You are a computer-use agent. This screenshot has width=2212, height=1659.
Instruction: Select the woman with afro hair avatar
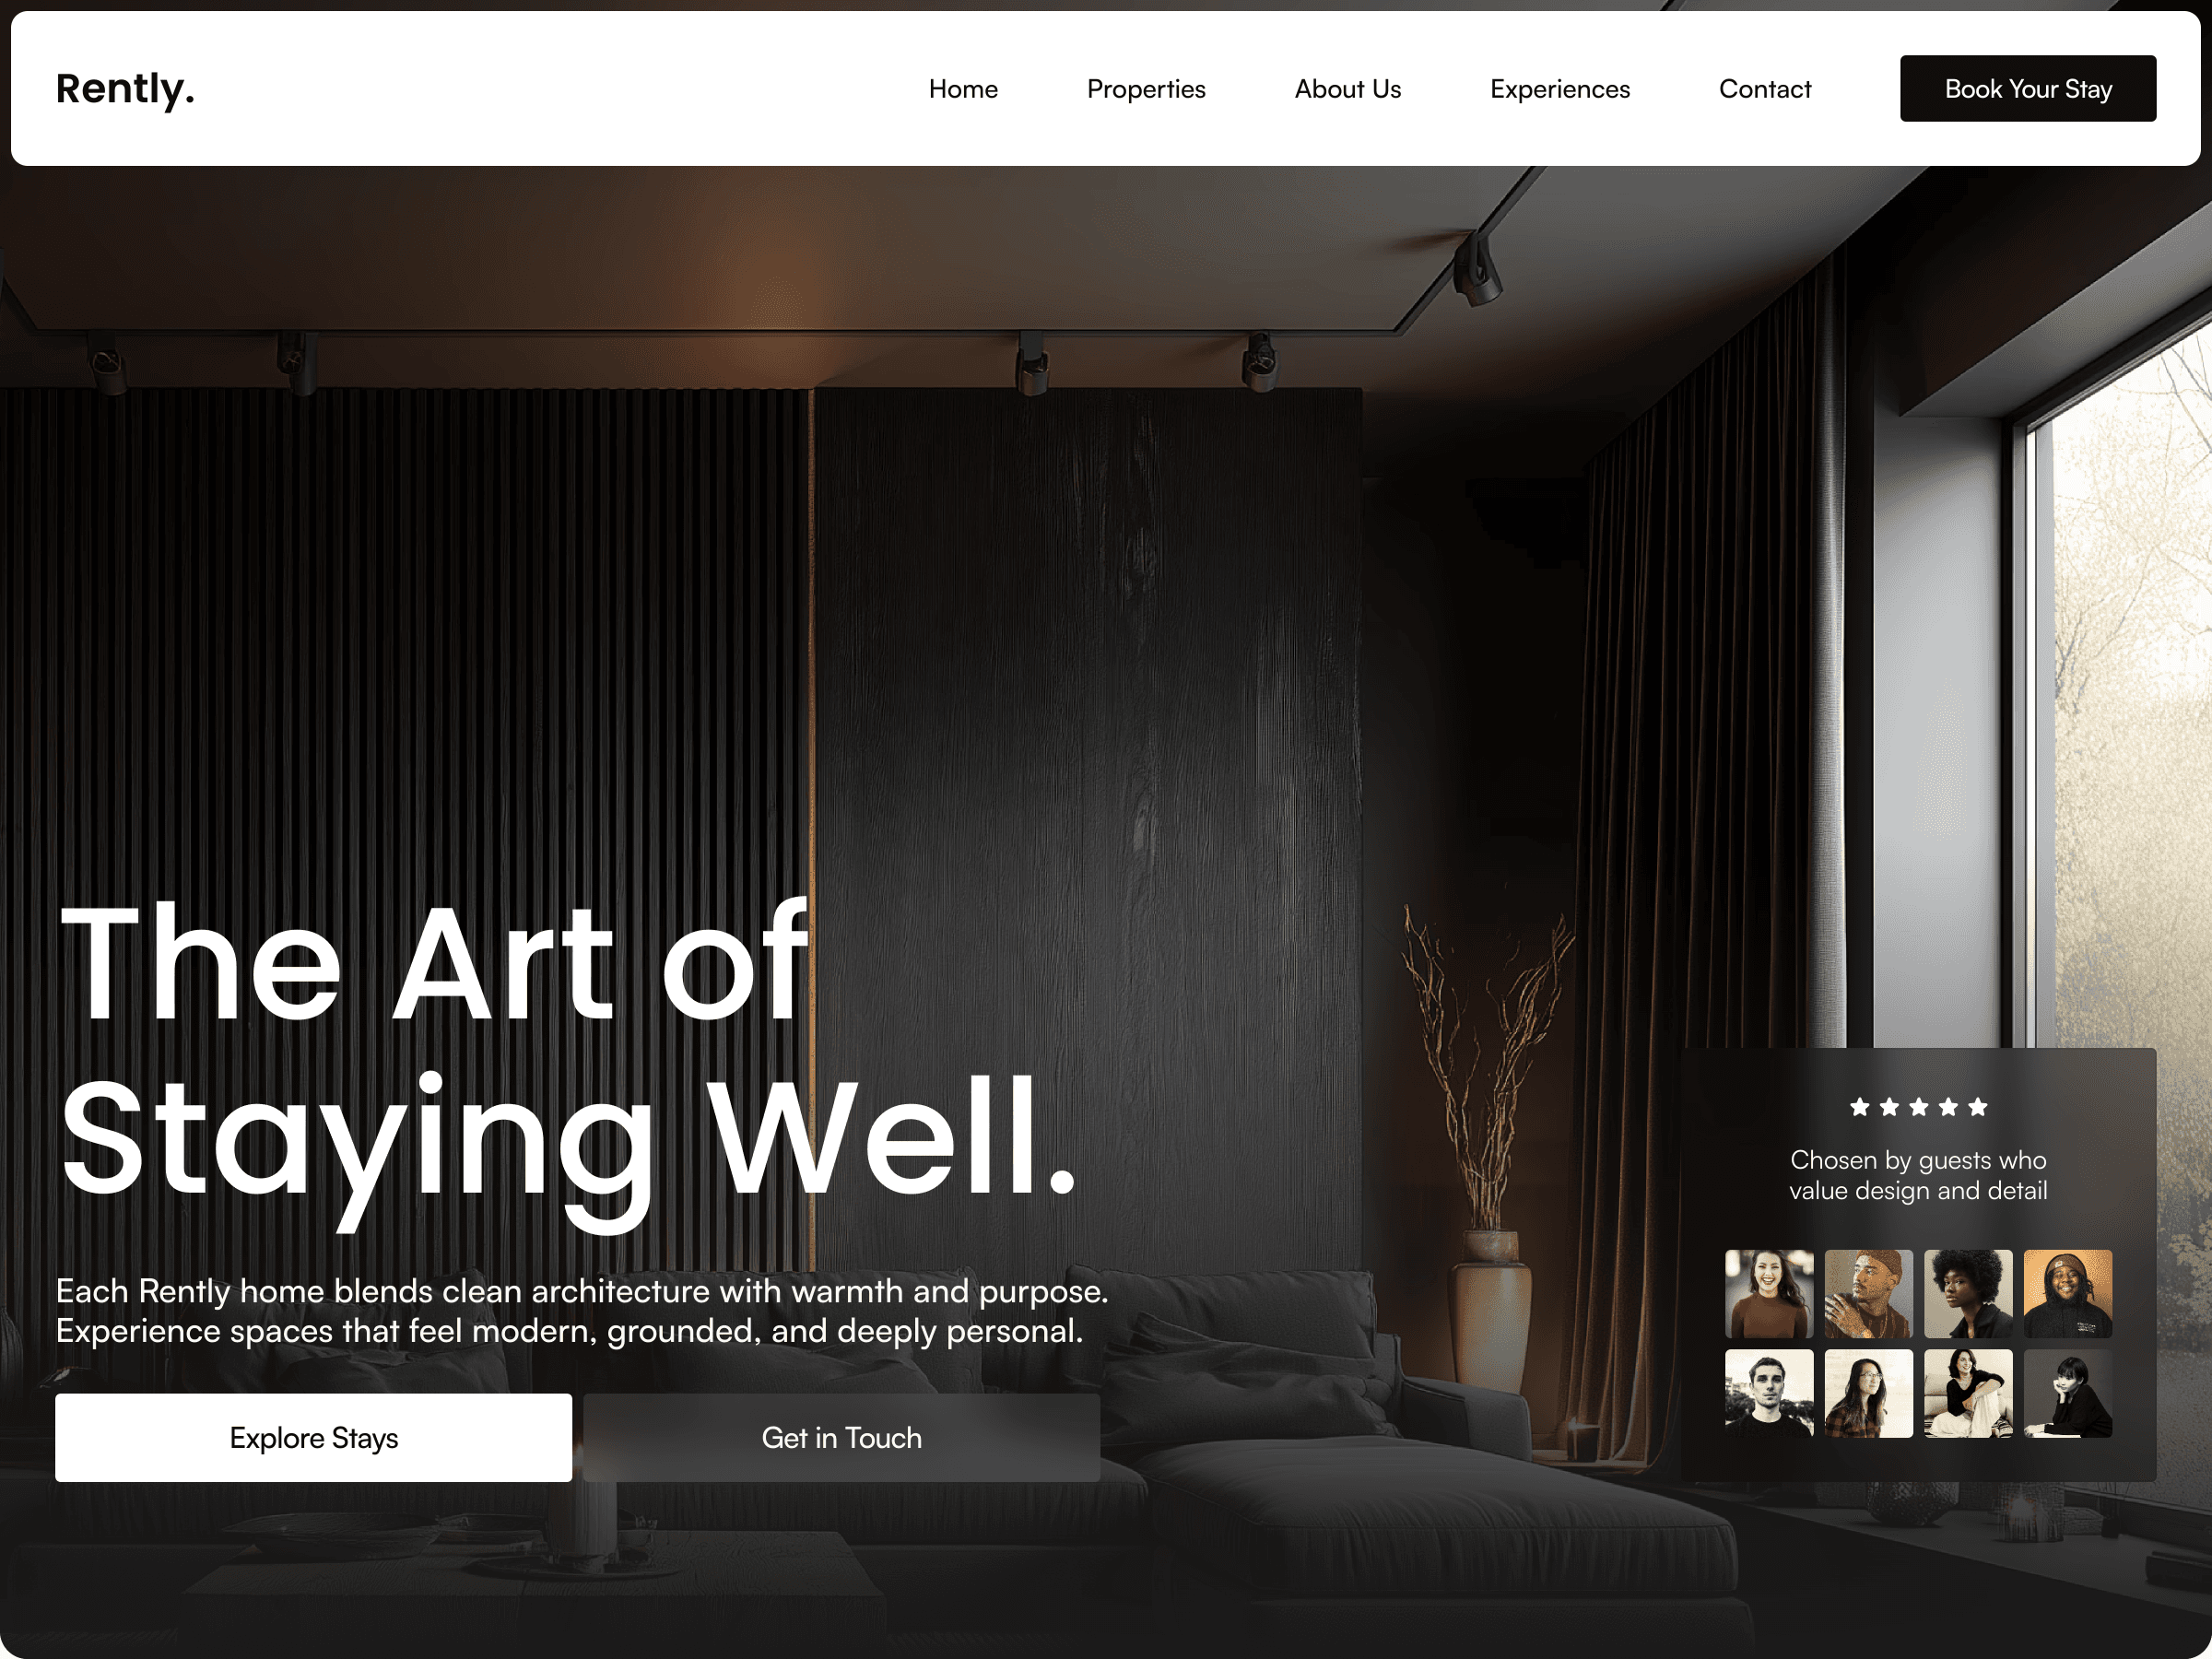[x=1968, y=1293]
